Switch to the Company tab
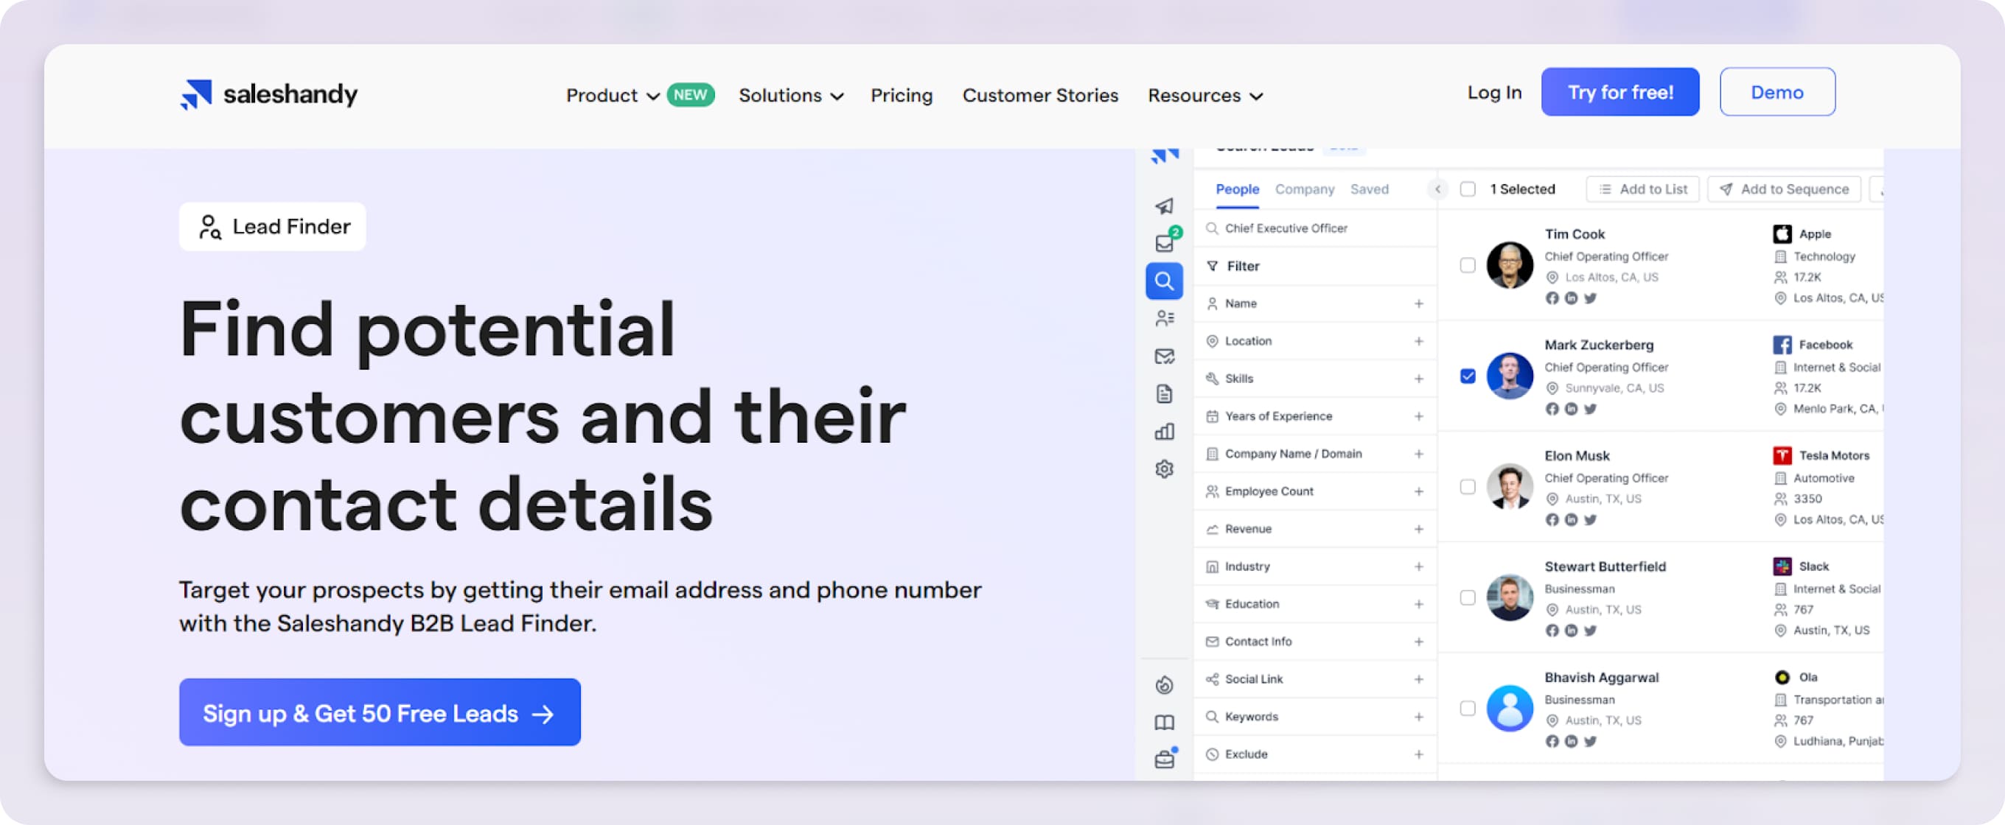 (1305, 189)
